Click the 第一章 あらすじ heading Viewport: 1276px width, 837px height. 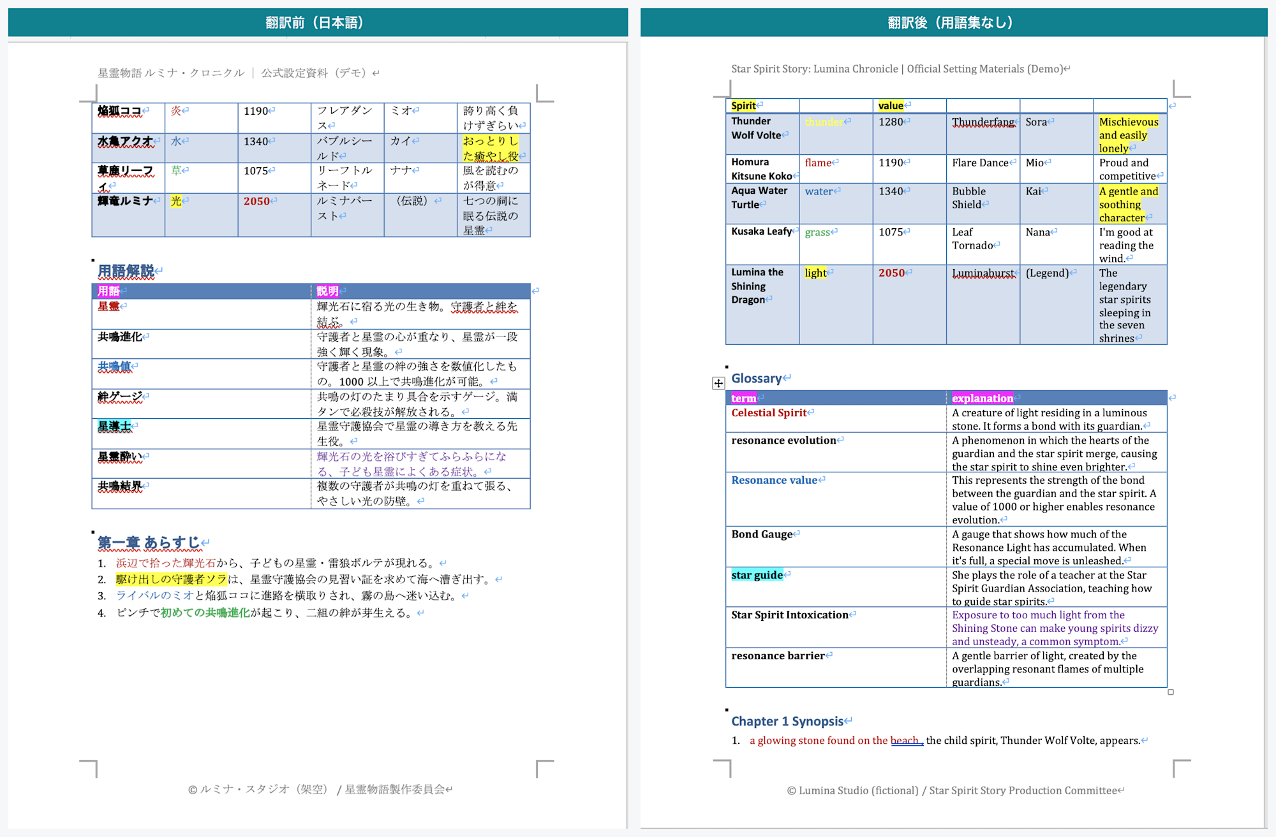click(x=149, y=542)
